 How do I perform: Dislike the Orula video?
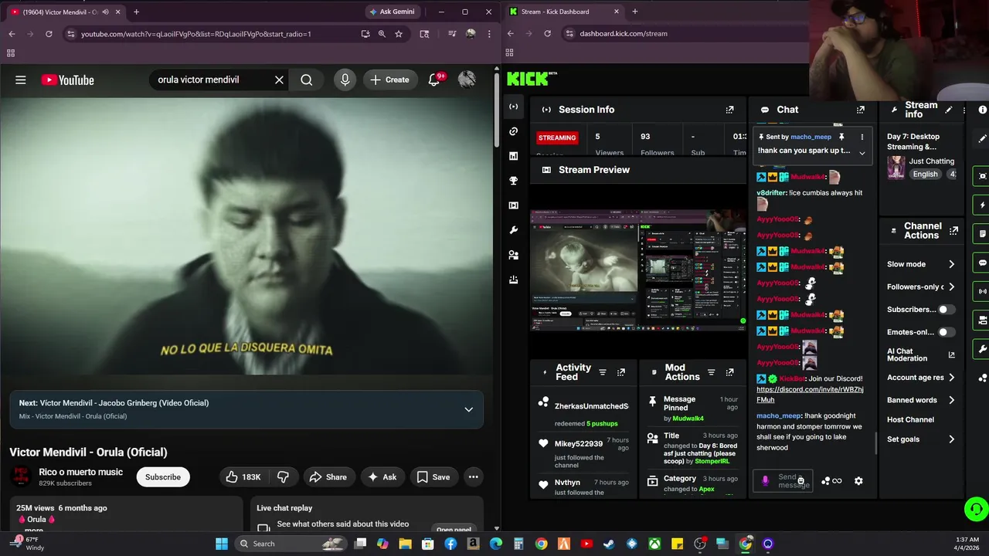[x=283, y=477]
